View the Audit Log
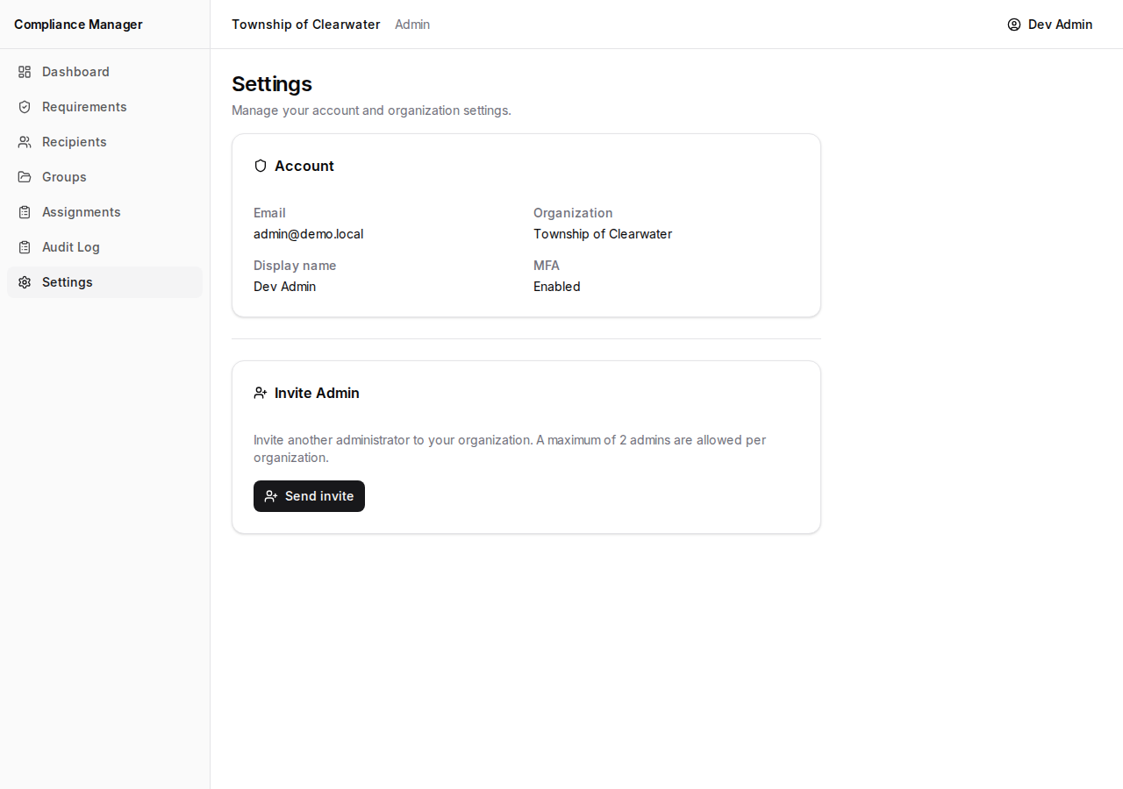 [x=104, y=247]
